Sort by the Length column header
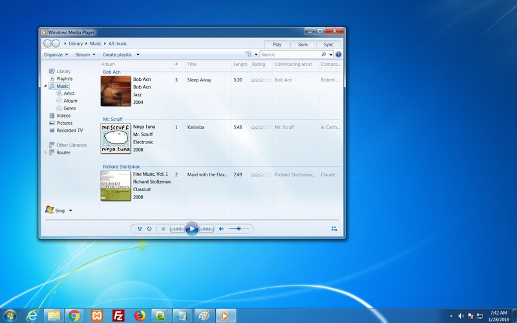The height and width of the screenshot is (323, 517). (x=240, y=64)
